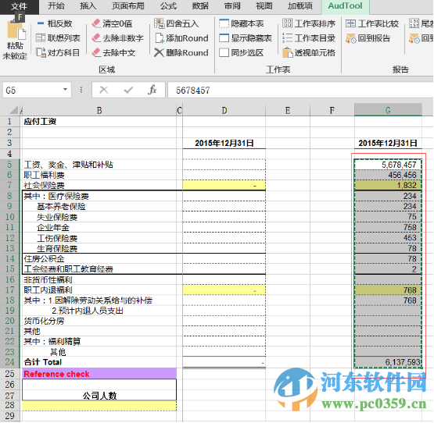The width and height of the screenshot is (434, 423).
Task: Apply the 四舍五入 rounding tool
Action: [177, 23]
